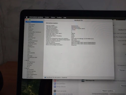
Task: Select Audio in the sidebar
Action: (30, 28)
